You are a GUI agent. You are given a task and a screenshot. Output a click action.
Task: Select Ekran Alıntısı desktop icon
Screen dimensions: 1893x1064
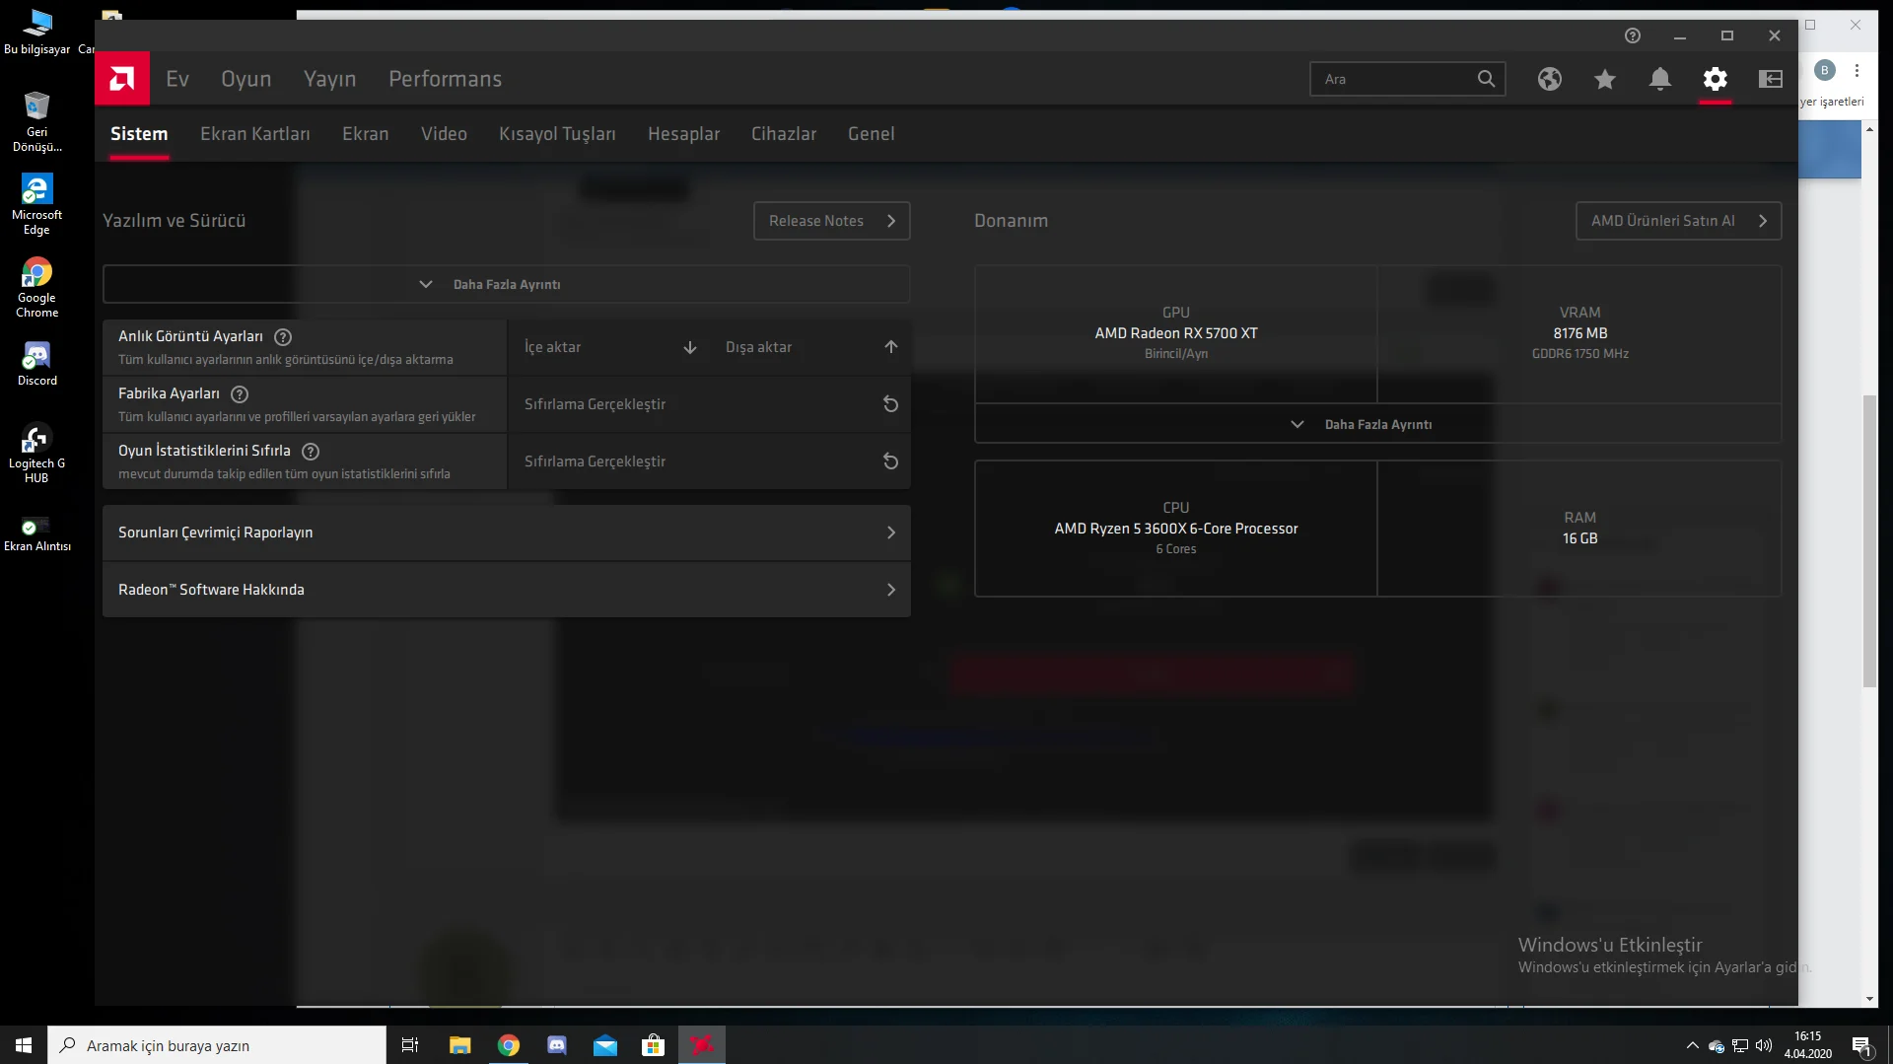[x=37, y=533]
